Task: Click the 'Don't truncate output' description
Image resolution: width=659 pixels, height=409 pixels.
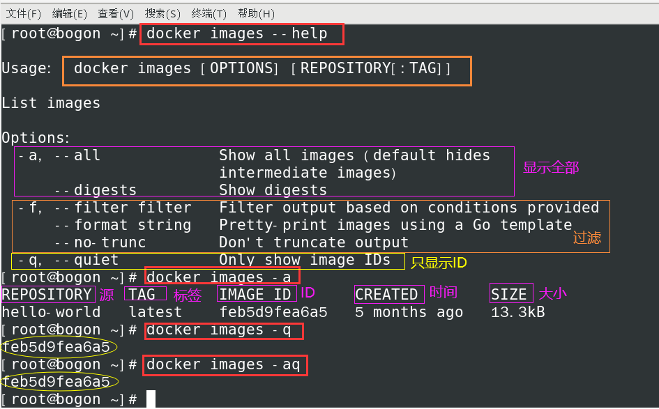Action: point(314,242)
